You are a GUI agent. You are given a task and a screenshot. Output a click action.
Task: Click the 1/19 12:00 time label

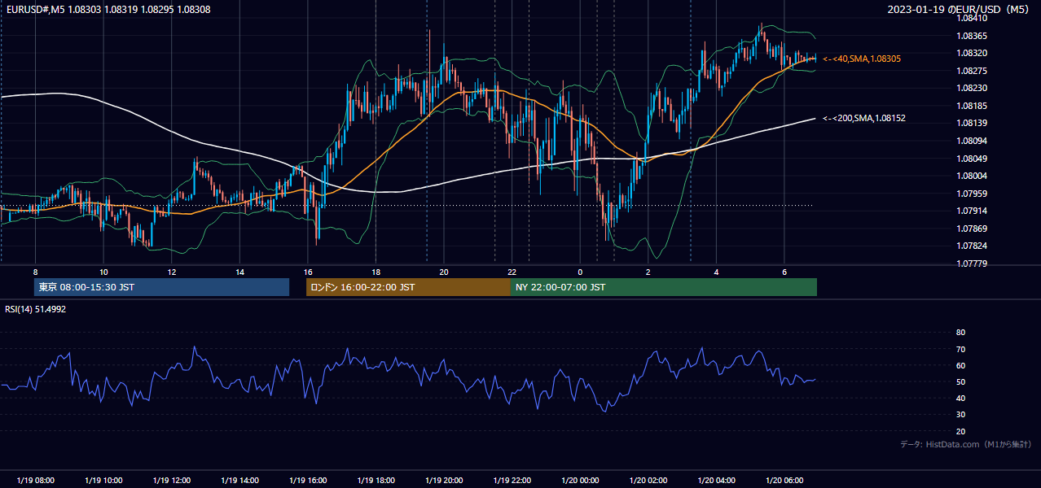pyautogui.click(x=171, y=481)
